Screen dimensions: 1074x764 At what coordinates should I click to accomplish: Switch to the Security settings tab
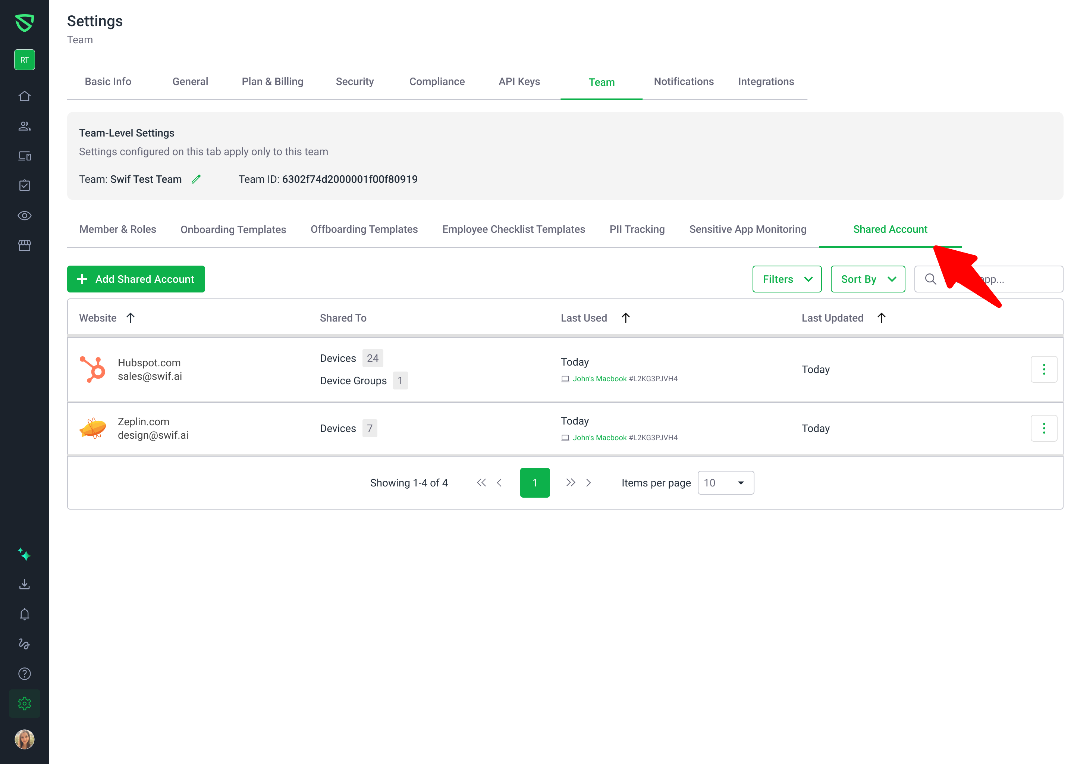pos(355,82)
